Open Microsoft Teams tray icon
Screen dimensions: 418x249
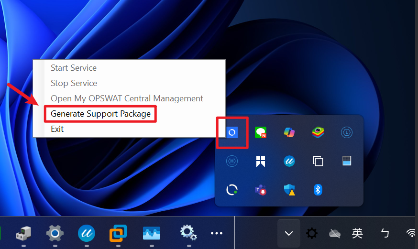pos(261,190)
